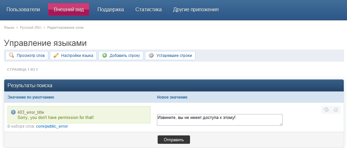Image resolution: width=347 pixels, height=148 pixels.
Task: Click the blue info icon beside 403_error_title
Action: [13, 112]
